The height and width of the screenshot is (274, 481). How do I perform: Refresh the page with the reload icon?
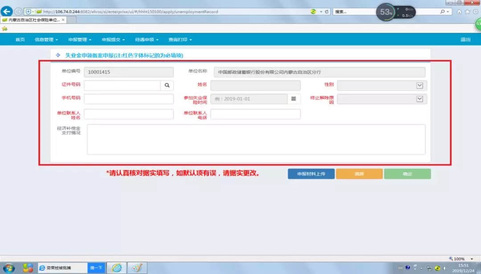pyautogui.click(x=327, y=12)
